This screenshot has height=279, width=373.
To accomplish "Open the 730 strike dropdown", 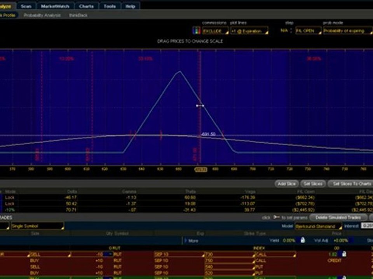I will (230, 254).
